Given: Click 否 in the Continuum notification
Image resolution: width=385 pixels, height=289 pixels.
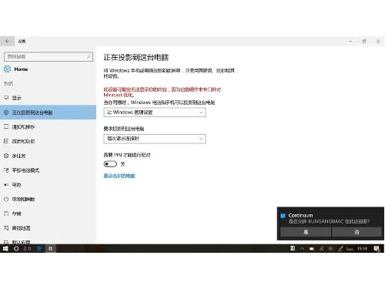Looking at the screenshot, I should 357,232.
